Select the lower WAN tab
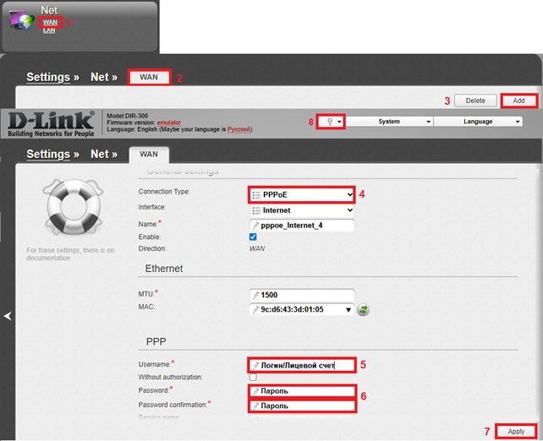This screenshot has height=441, width=543. (149, 155)
